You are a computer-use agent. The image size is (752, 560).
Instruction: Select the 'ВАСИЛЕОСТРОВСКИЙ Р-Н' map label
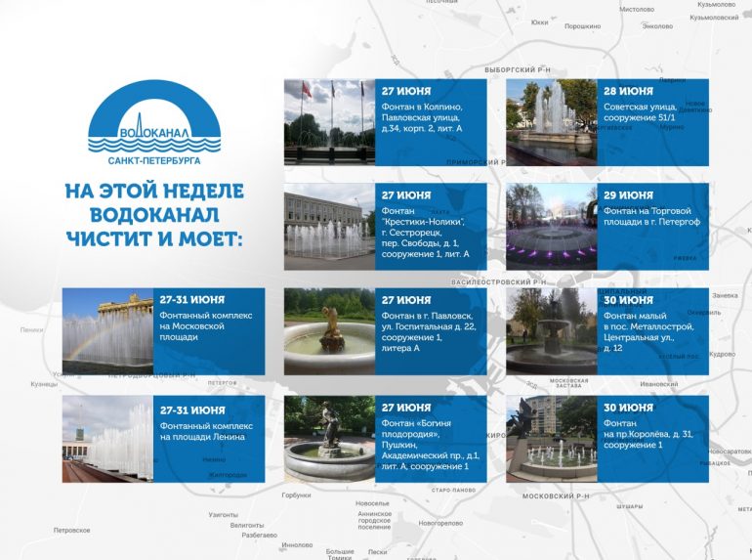(x=498, y=282)
